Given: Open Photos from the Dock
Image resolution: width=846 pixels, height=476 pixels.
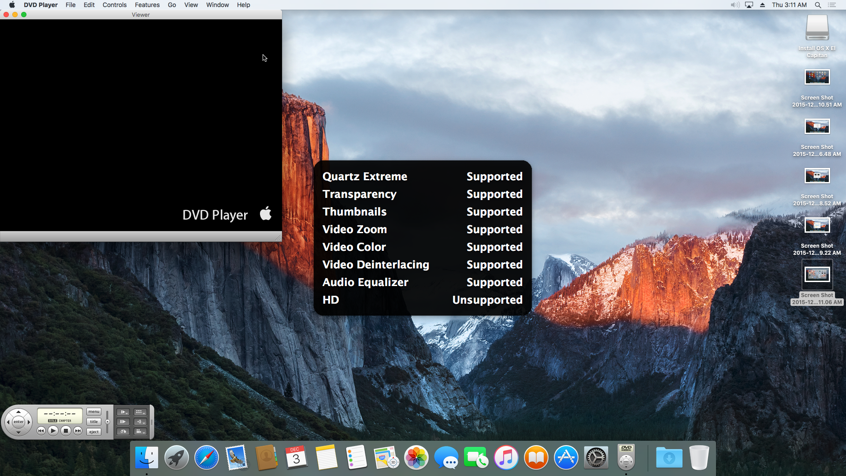Looking at the screenshot, I should pos(416,457).
